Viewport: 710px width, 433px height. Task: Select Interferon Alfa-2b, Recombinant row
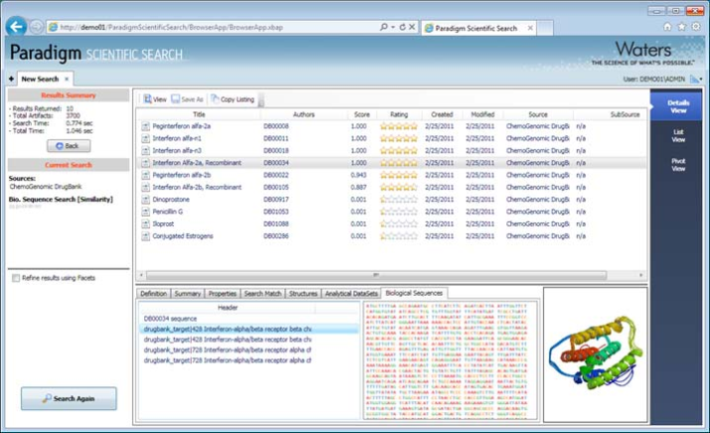point(391,187)
